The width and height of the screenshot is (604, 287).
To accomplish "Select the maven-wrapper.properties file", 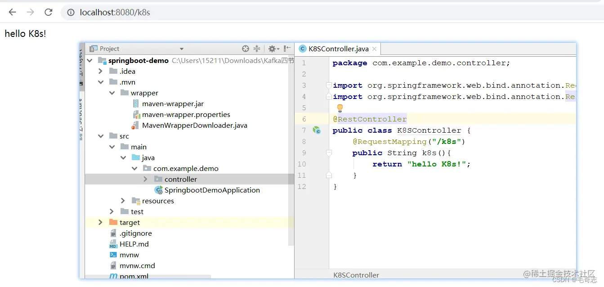I will (x=186, y=114).
